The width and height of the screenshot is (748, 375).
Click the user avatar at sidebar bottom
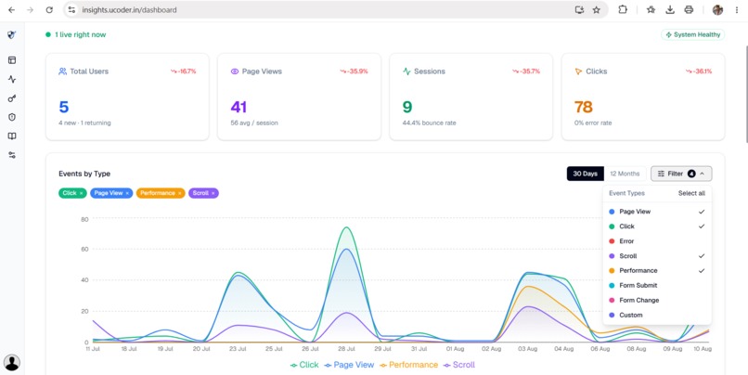pyautogui.click(x=12, y=363)
